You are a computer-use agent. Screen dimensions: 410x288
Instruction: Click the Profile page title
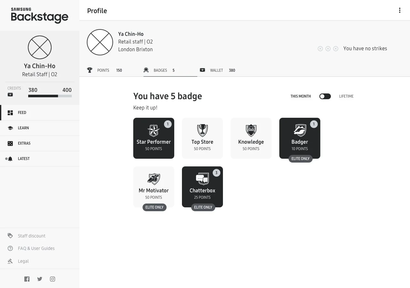97,11
